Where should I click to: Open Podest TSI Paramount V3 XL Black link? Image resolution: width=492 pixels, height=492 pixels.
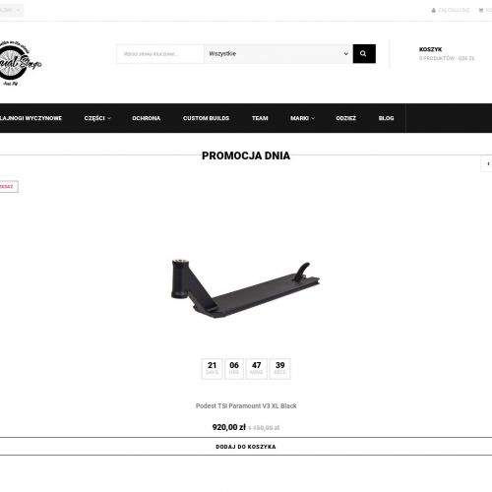point(246,405)
